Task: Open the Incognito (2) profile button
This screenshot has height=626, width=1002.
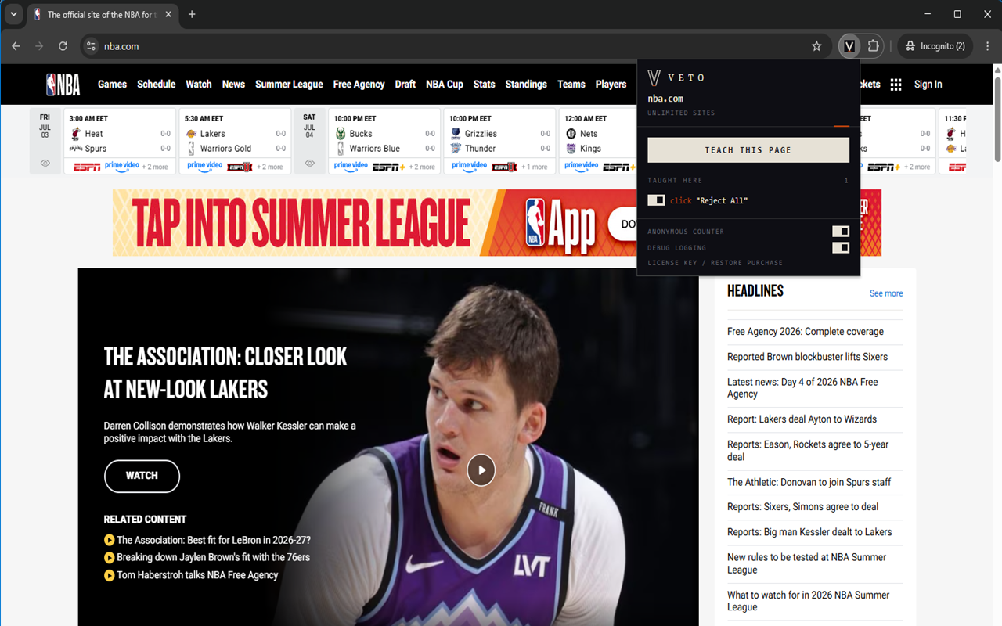Action: click(935, 46)
